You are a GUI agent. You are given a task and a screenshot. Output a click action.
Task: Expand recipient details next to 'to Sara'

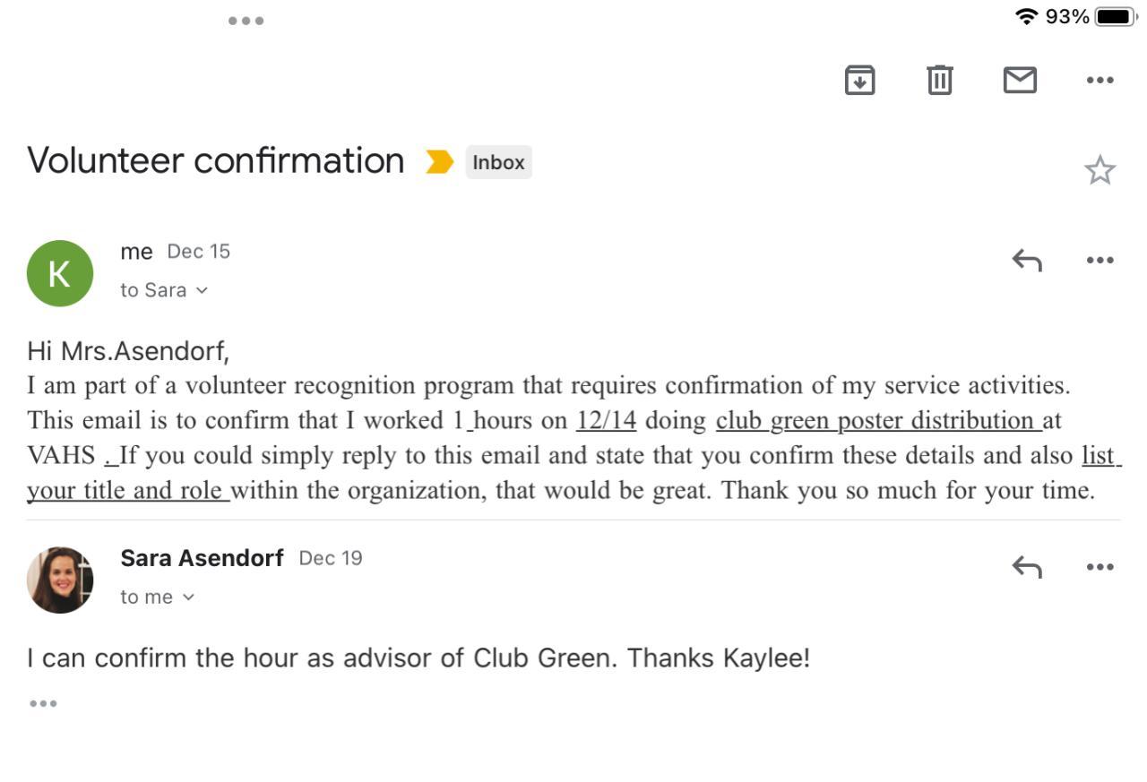pyautogui.click(x=202, y=290)
